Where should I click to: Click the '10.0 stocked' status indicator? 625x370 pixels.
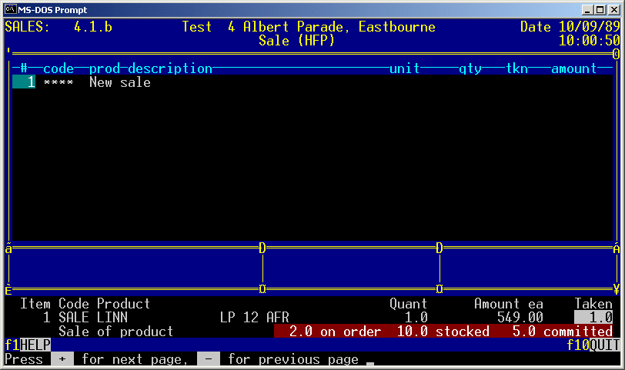point(443,332)
